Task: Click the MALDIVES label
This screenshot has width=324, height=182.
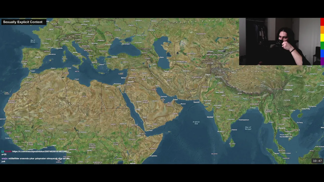Action: pyautogui.click(x=214, y=154)
